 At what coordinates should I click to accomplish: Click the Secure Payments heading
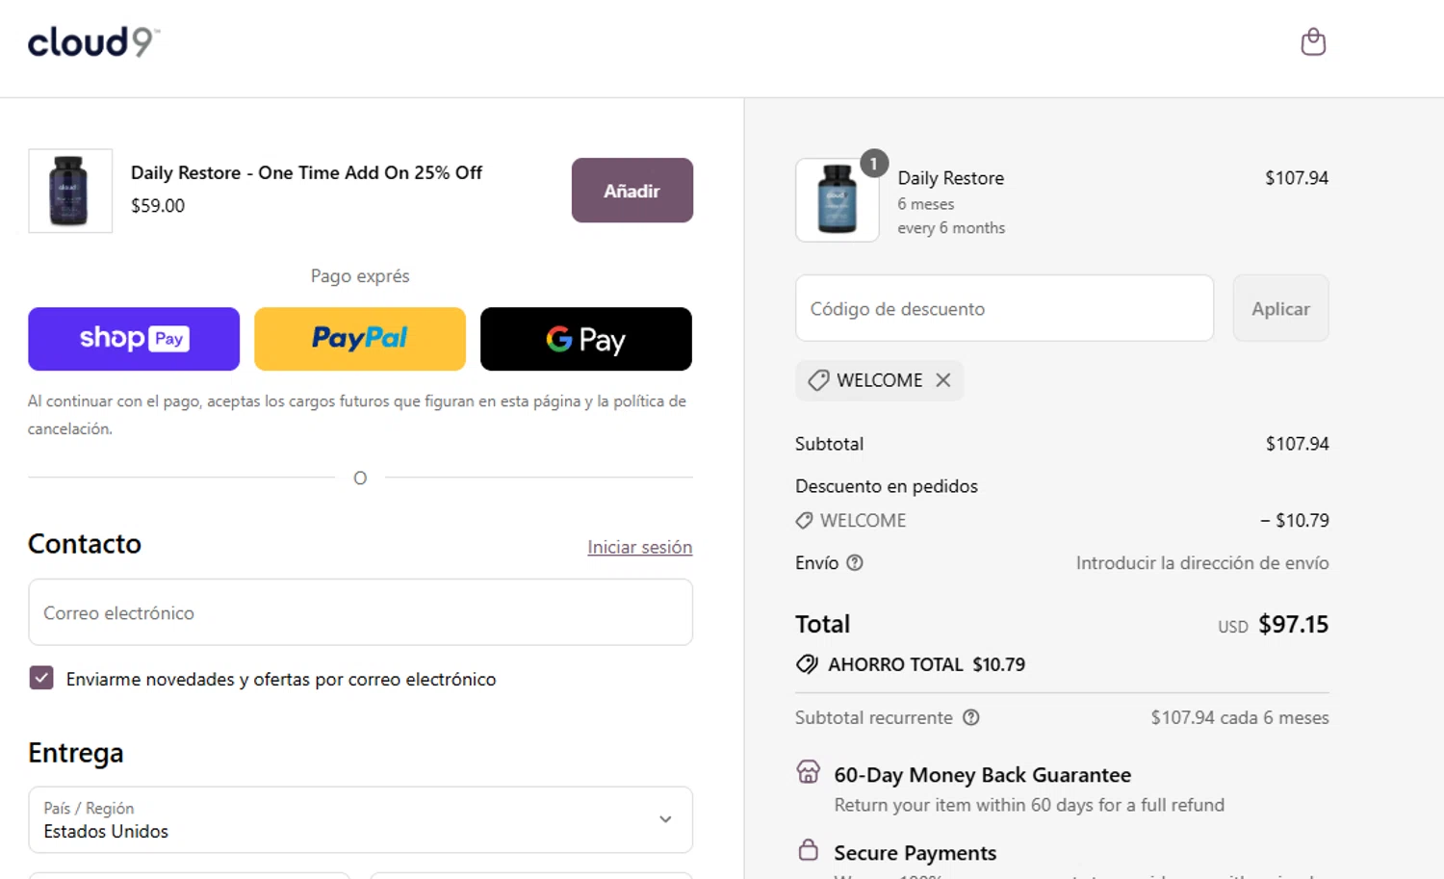[915, 853]
